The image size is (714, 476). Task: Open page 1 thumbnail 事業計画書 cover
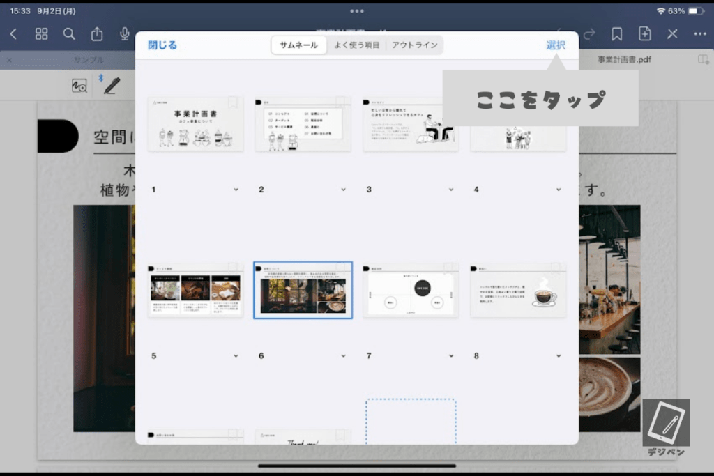tap(195, 124)
